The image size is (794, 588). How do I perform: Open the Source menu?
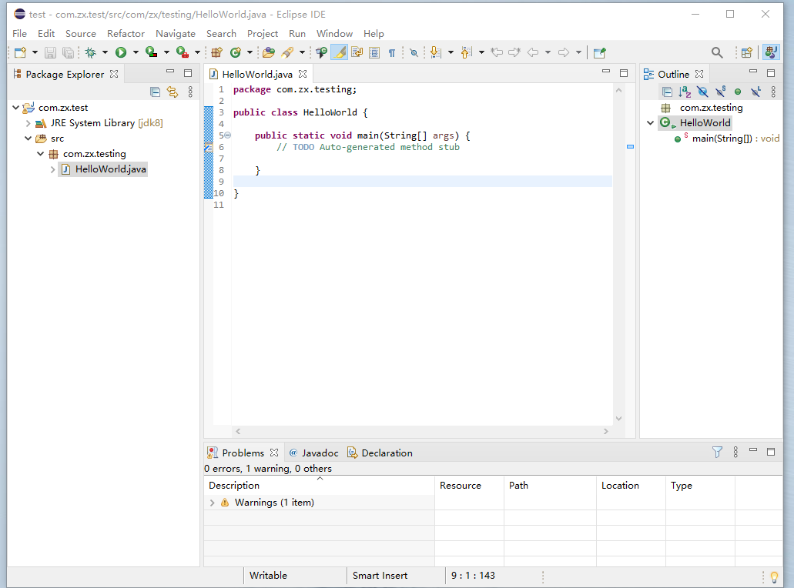pos(81,33)
